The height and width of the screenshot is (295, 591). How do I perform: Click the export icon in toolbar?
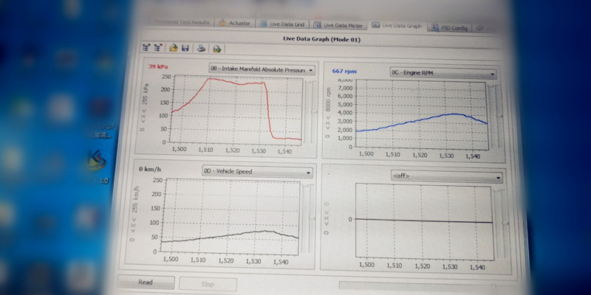pyautogui.click(x=216, y=49)
